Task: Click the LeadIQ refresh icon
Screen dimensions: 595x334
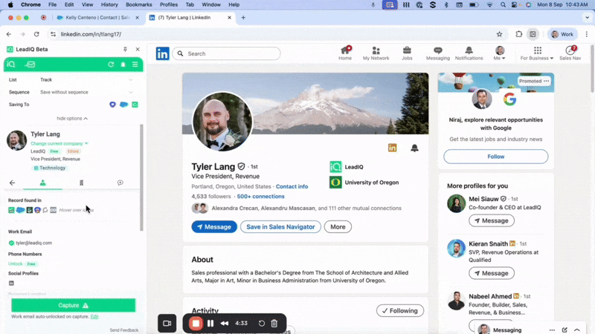Action: click(x=111, y=65)
